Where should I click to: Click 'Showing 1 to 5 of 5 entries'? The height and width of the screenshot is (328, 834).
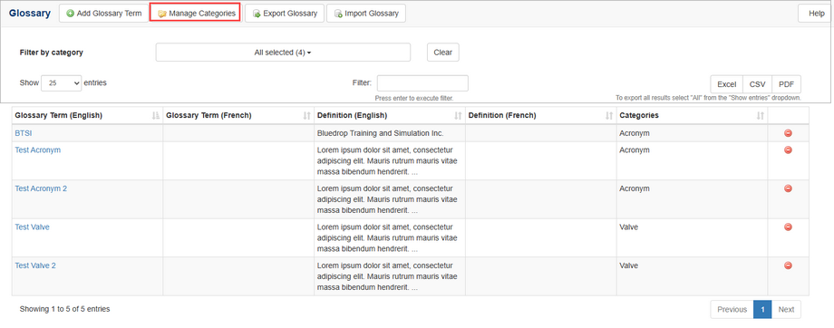[65, 308]
